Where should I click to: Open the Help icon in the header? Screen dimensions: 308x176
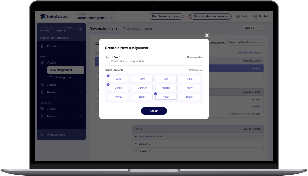(238, 16)
